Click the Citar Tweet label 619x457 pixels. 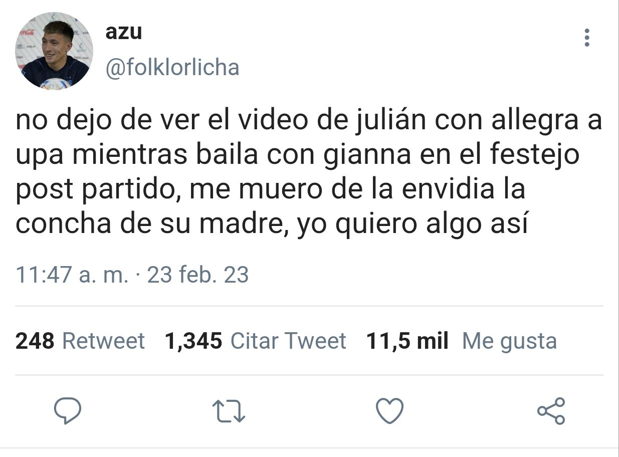pyautogui.click(x=288, y=341)
